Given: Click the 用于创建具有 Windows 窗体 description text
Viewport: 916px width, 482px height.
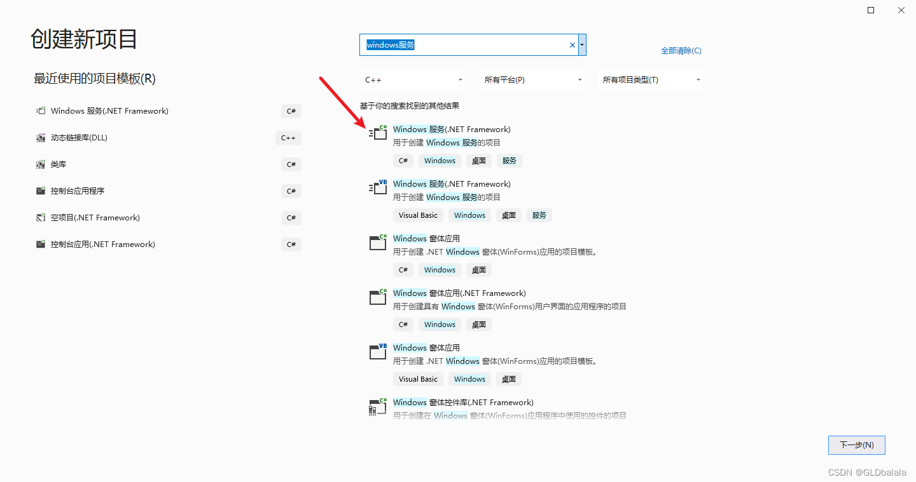Looking at the screenshot, I should coord(510,307).
